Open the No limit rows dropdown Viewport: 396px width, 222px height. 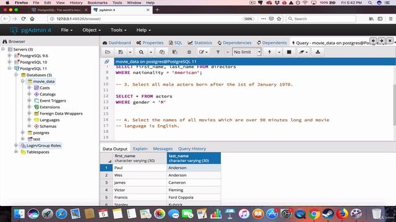point(247,52)
